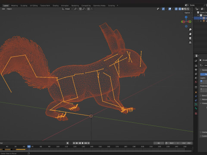This screenshot has height=155, width=207.
Task: Open the Tool properties tab
Action: (196, 61)
